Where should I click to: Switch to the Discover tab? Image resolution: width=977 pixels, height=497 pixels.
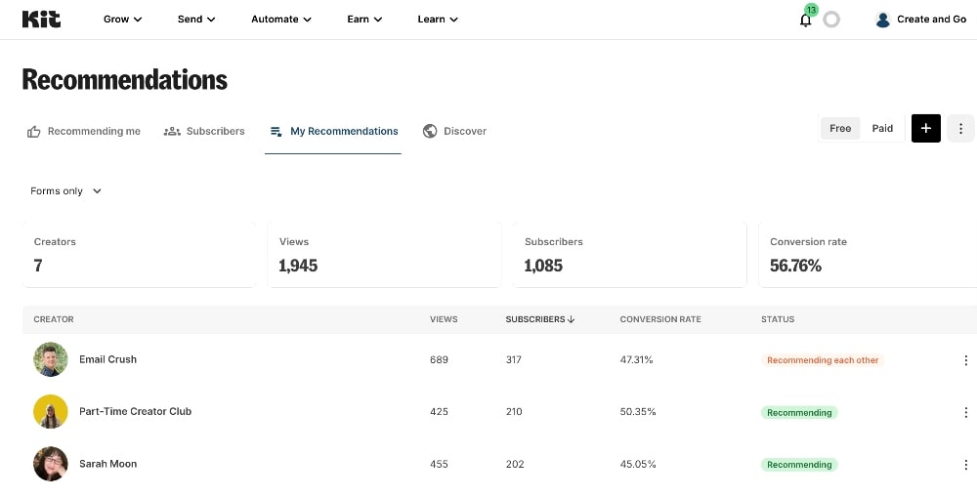[x=455, y=132]
